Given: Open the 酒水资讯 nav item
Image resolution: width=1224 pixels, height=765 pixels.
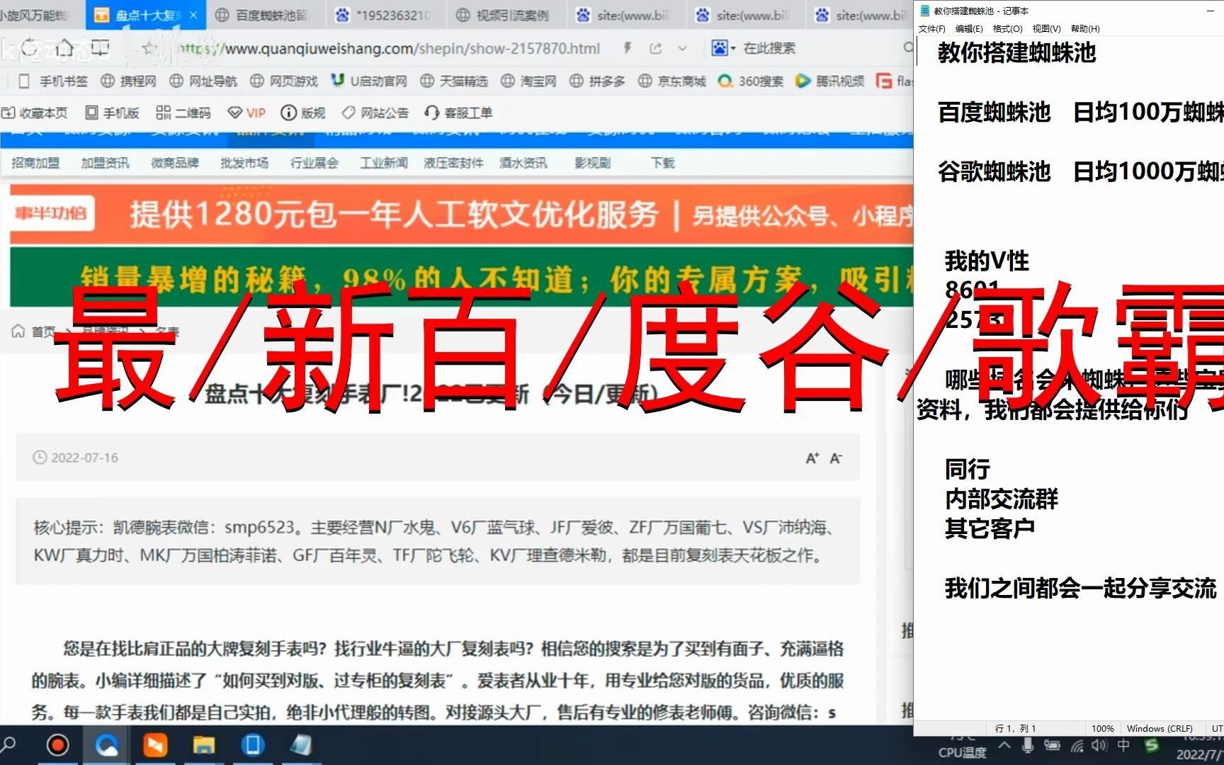Looking at the screenshot, I should click(x=523, y=163).
